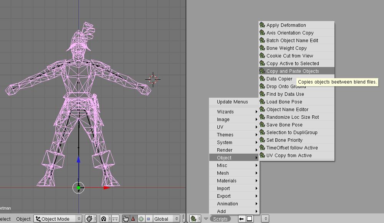Run TimeOffset follow Active script

tap(296, 148)
